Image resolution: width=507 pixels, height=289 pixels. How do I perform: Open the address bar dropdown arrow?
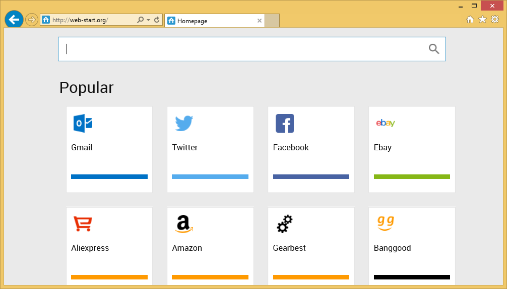point(148,20)
